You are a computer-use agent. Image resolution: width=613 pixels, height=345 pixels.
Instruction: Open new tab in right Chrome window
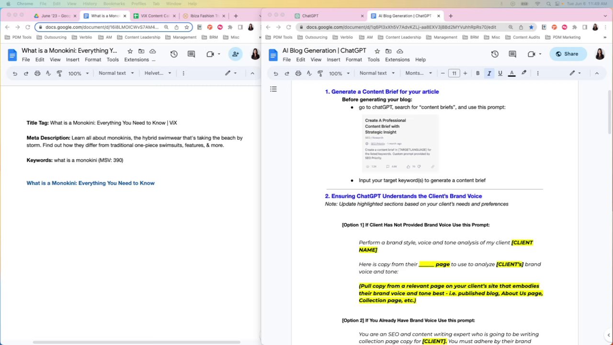(451, 16)
